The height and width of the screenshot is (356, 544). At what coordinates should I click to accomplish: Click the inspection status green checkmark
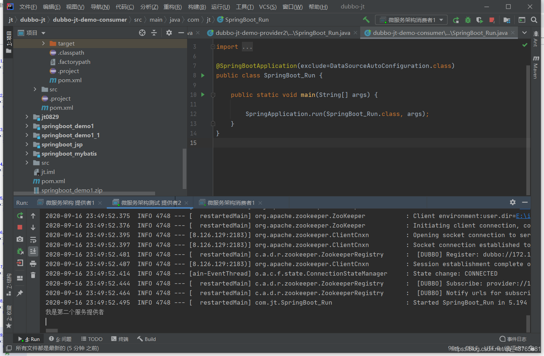click(x=525, y=45)
